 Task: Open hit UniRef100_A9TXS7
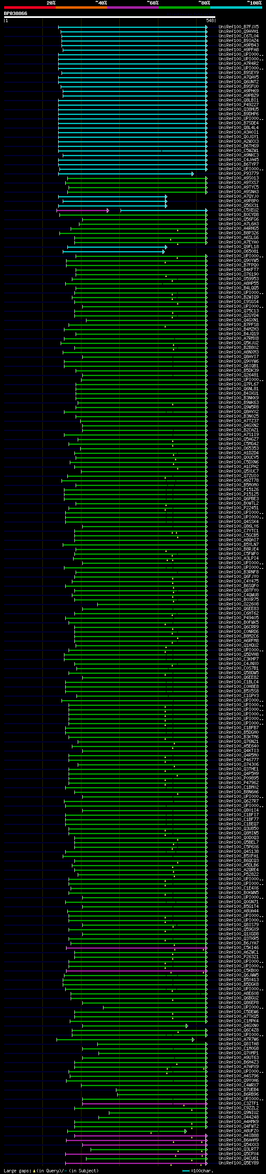(239, 183)
